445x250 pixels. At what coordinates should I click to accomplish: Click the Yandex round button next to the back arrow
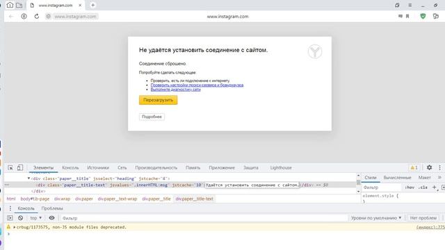(x=24, y=17)
